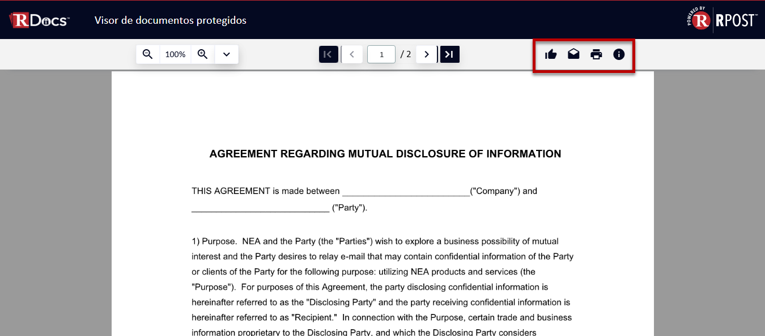The width and height of the screenshot is (765, 336).
Task: Click the RDocs logo
Action: pos(40,20)
